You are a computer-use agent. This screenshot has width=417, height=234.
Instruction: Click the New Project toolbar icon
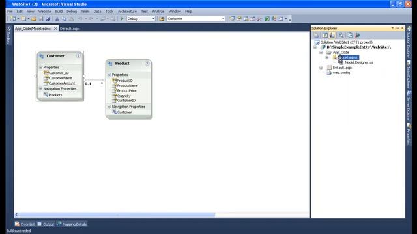13,19
